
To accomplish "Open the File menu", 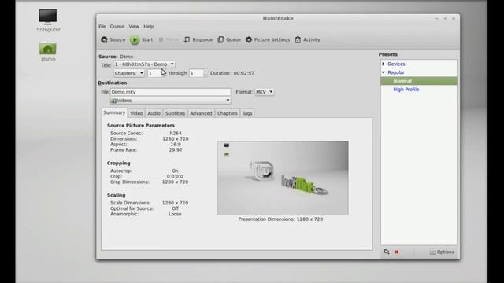I will [102, 26].
